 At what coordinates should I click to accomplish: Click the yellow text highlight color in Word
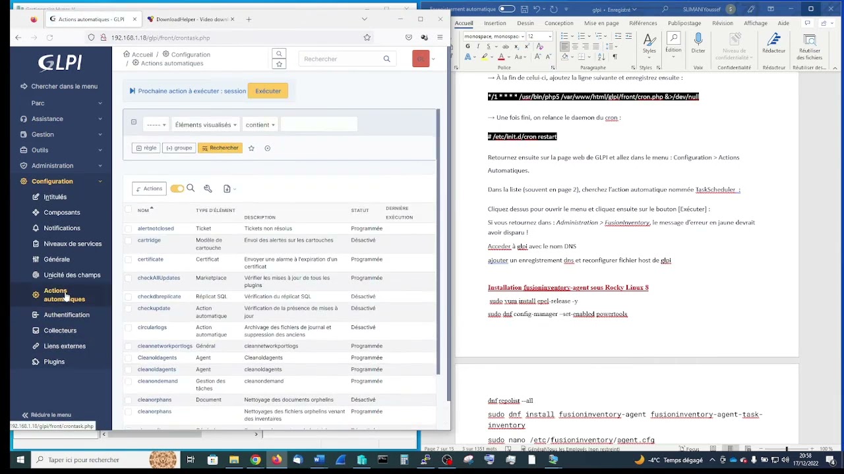tap(485, 57)
